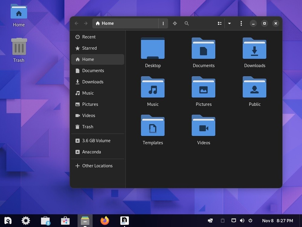Open the Public folder
The image size is (302, 227).
click(x=254, y=87)
